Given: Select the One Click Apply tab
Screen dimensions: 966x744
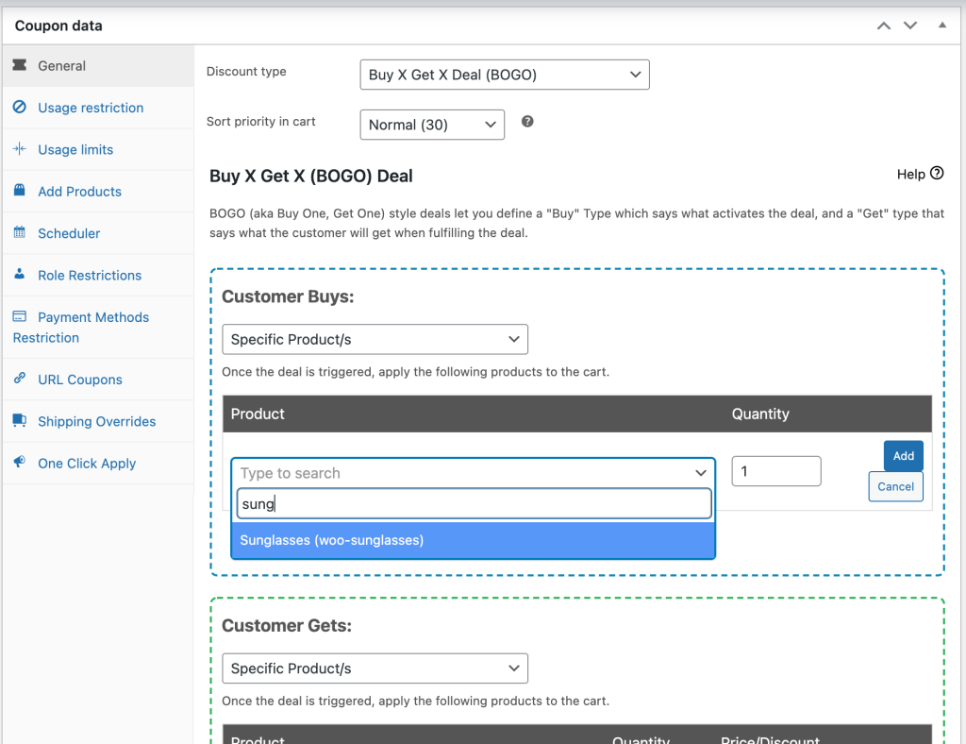Looking at the screenshot, I should pos(98,463).
